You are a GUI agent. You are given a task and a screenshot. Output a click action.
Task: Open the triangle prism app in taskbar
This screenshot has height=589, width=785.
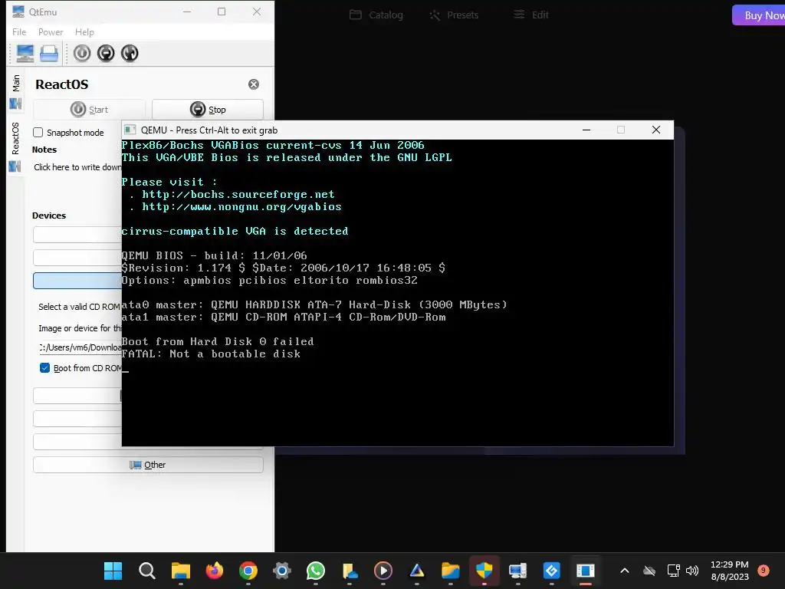pos(416,571)
